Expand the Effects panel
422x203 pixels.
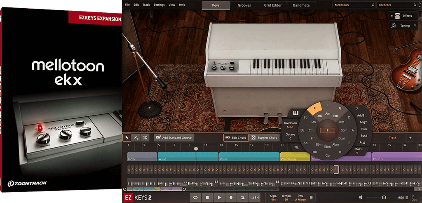coord(404,16)
